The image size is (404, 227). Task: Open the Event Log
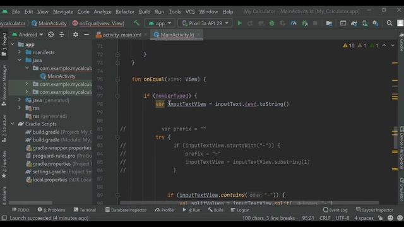335,210
